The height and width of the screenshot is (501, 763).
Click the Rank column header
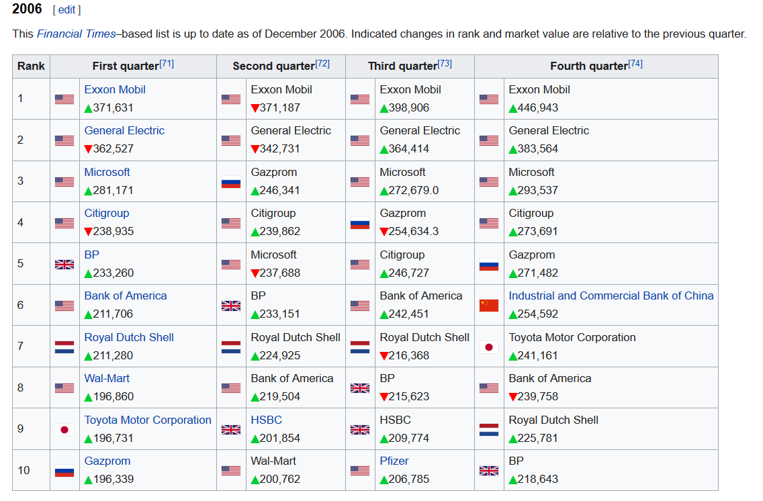(31, 66)
